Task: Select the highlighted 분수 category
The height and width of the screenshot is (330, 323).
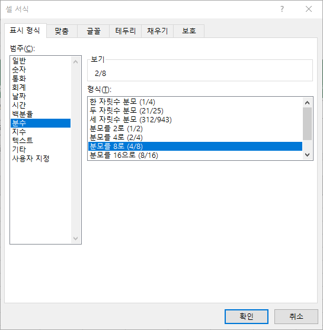Action: 40,123
